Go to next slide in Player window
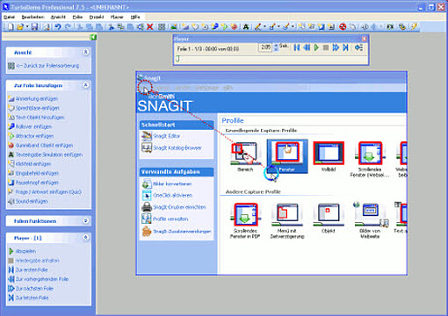448x316 pixels. [336, 47]
